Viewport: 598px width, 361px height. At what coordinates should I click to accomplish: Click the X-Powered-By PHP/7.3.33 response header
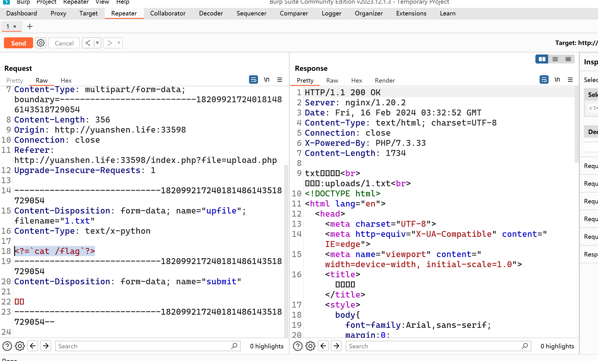point(365,143)
